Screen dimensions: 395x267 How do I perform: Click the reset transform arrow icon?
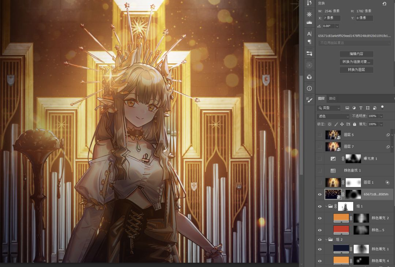click(x=384, y=4)
